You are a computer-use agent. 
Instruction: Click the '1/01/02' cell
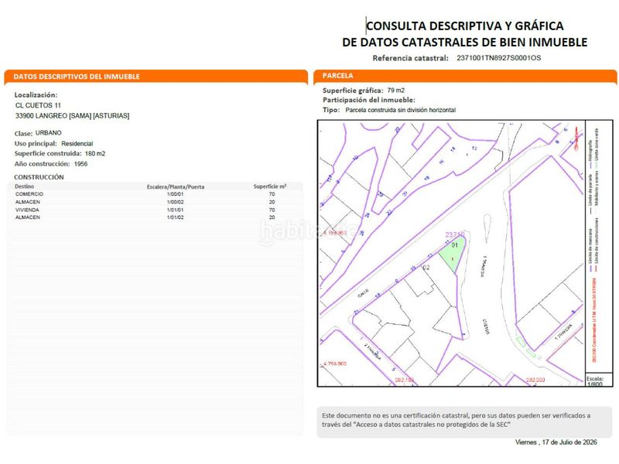176,217
